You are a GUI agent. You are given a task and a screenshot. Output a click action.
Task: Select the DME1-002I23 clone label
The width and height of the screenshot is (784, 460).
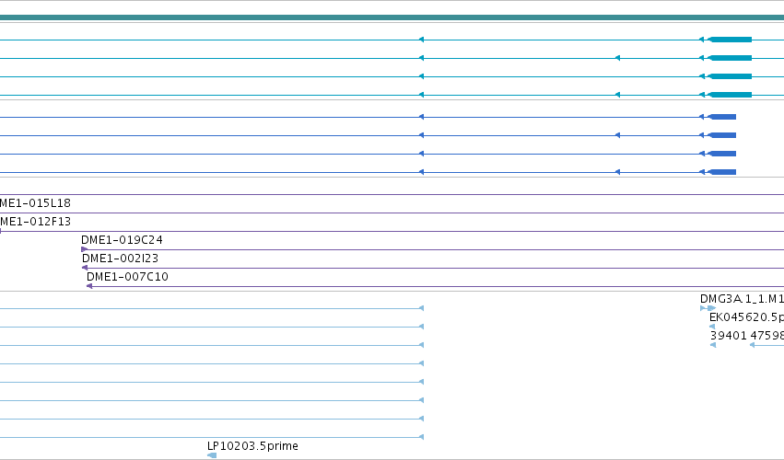tap(120, 259)
